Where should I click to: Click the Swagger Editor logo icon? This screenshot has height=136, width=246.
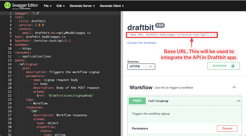tap(7, 5)
